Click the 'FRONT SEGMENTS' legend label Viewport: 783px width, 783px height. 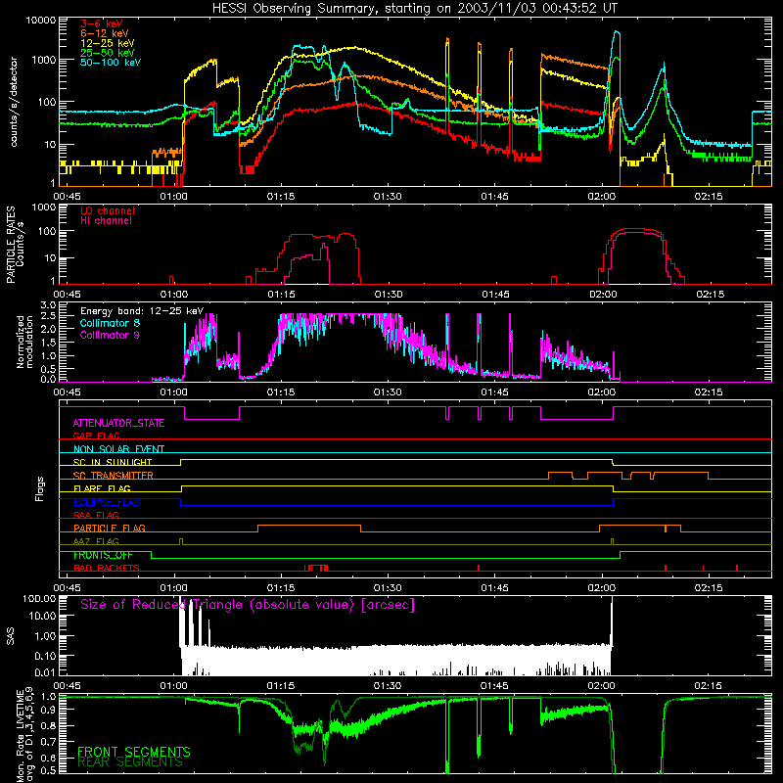pyautogui.click(x=134, y=752)
